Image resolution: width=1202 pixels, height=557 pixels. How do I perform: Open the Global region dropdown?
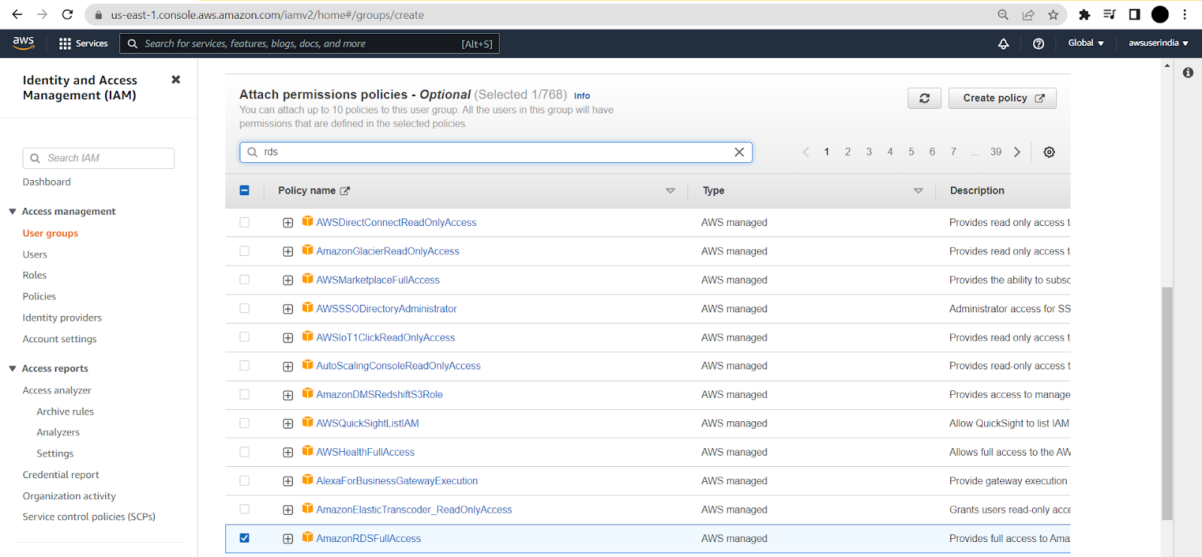pyautogui.click(x=1086, y=44)
